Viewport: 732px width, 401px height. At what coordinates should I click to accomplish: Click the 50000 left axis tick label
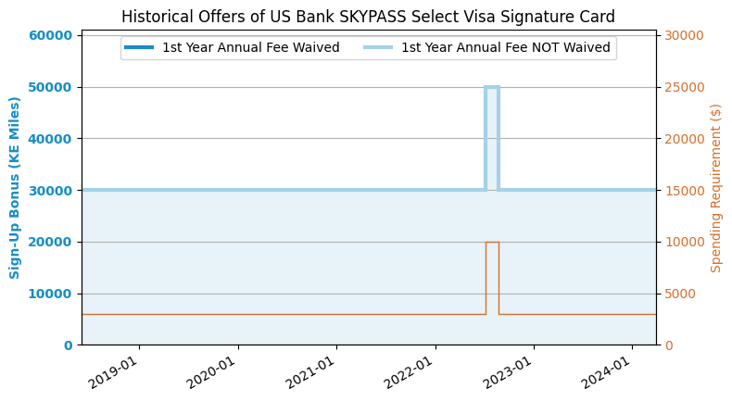pos(50,87)
